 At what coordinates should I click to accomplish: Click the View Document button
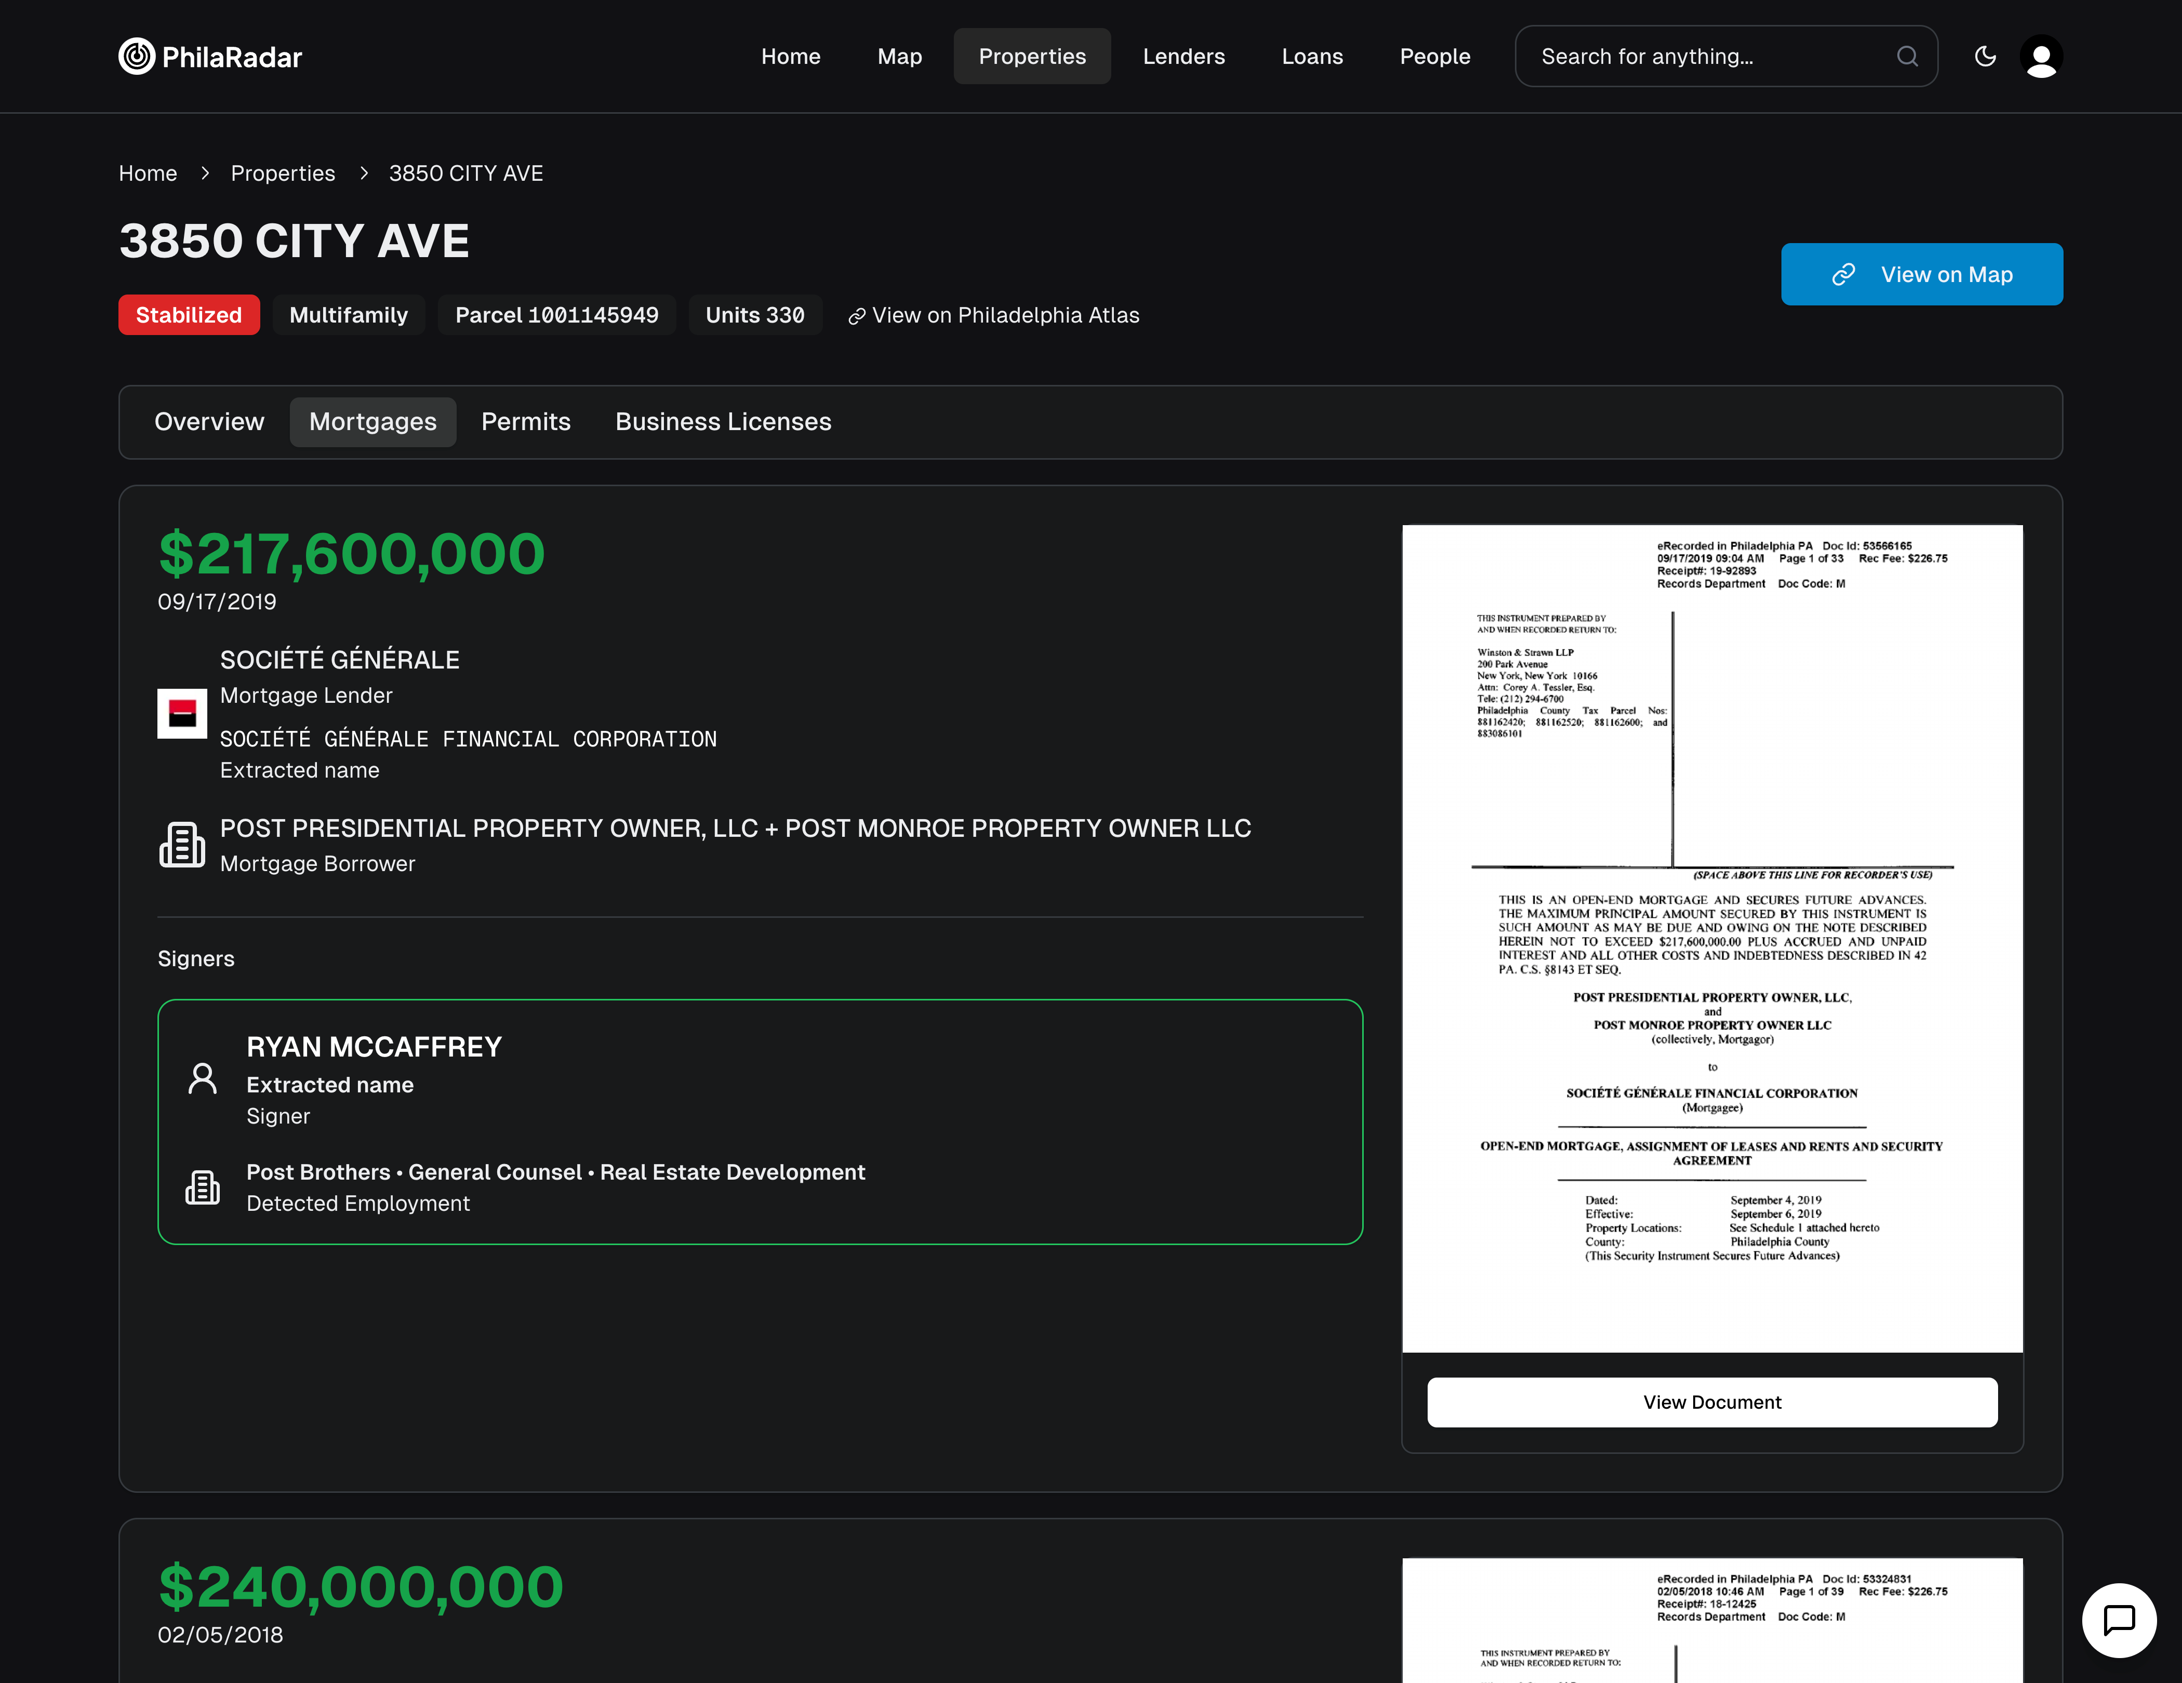1711,1401
